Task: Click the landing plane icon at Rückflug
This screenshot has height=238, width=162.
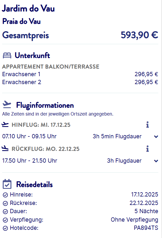Action: (5, 149)
